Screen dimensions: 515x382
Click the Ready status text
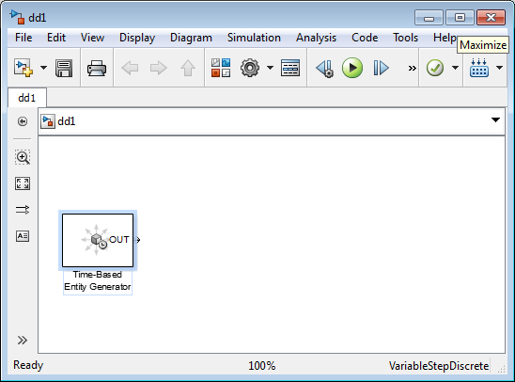tap(28, 365)
